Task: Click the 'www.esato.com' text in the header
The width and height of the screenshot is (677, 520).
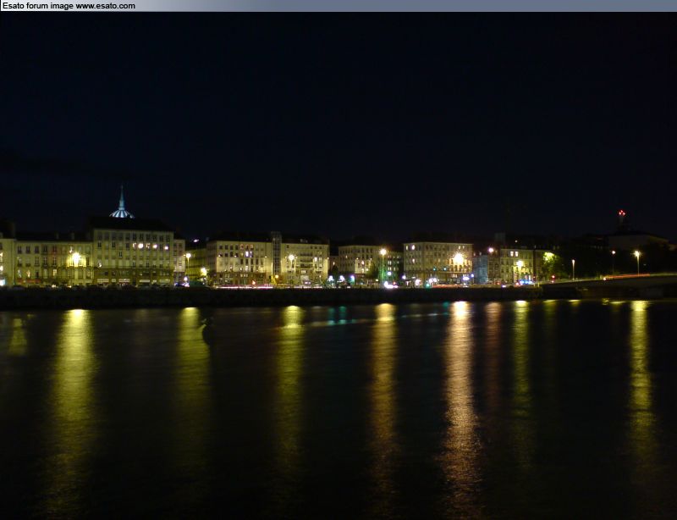Action: coord(105,6)
